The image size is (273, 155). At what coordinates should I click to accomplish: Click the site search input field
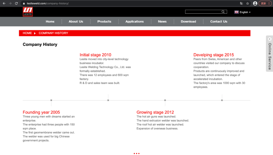click(x=203, y=12)
